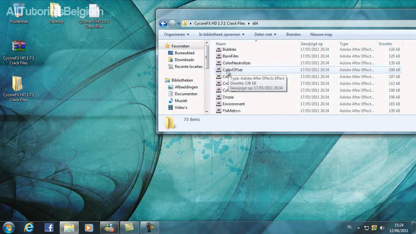Go back in Explorer window
Viewport: 416px width, 234px height.
(163, 23)
